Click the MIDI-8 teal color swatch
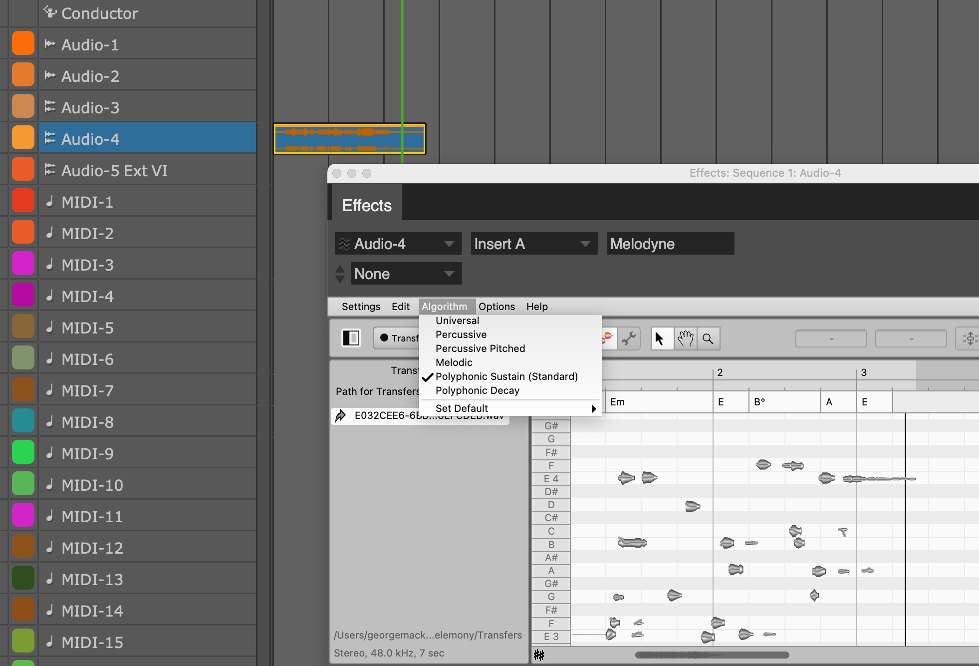Image resolution: width=979 pixels, height=666 pixels. [23, 421]
